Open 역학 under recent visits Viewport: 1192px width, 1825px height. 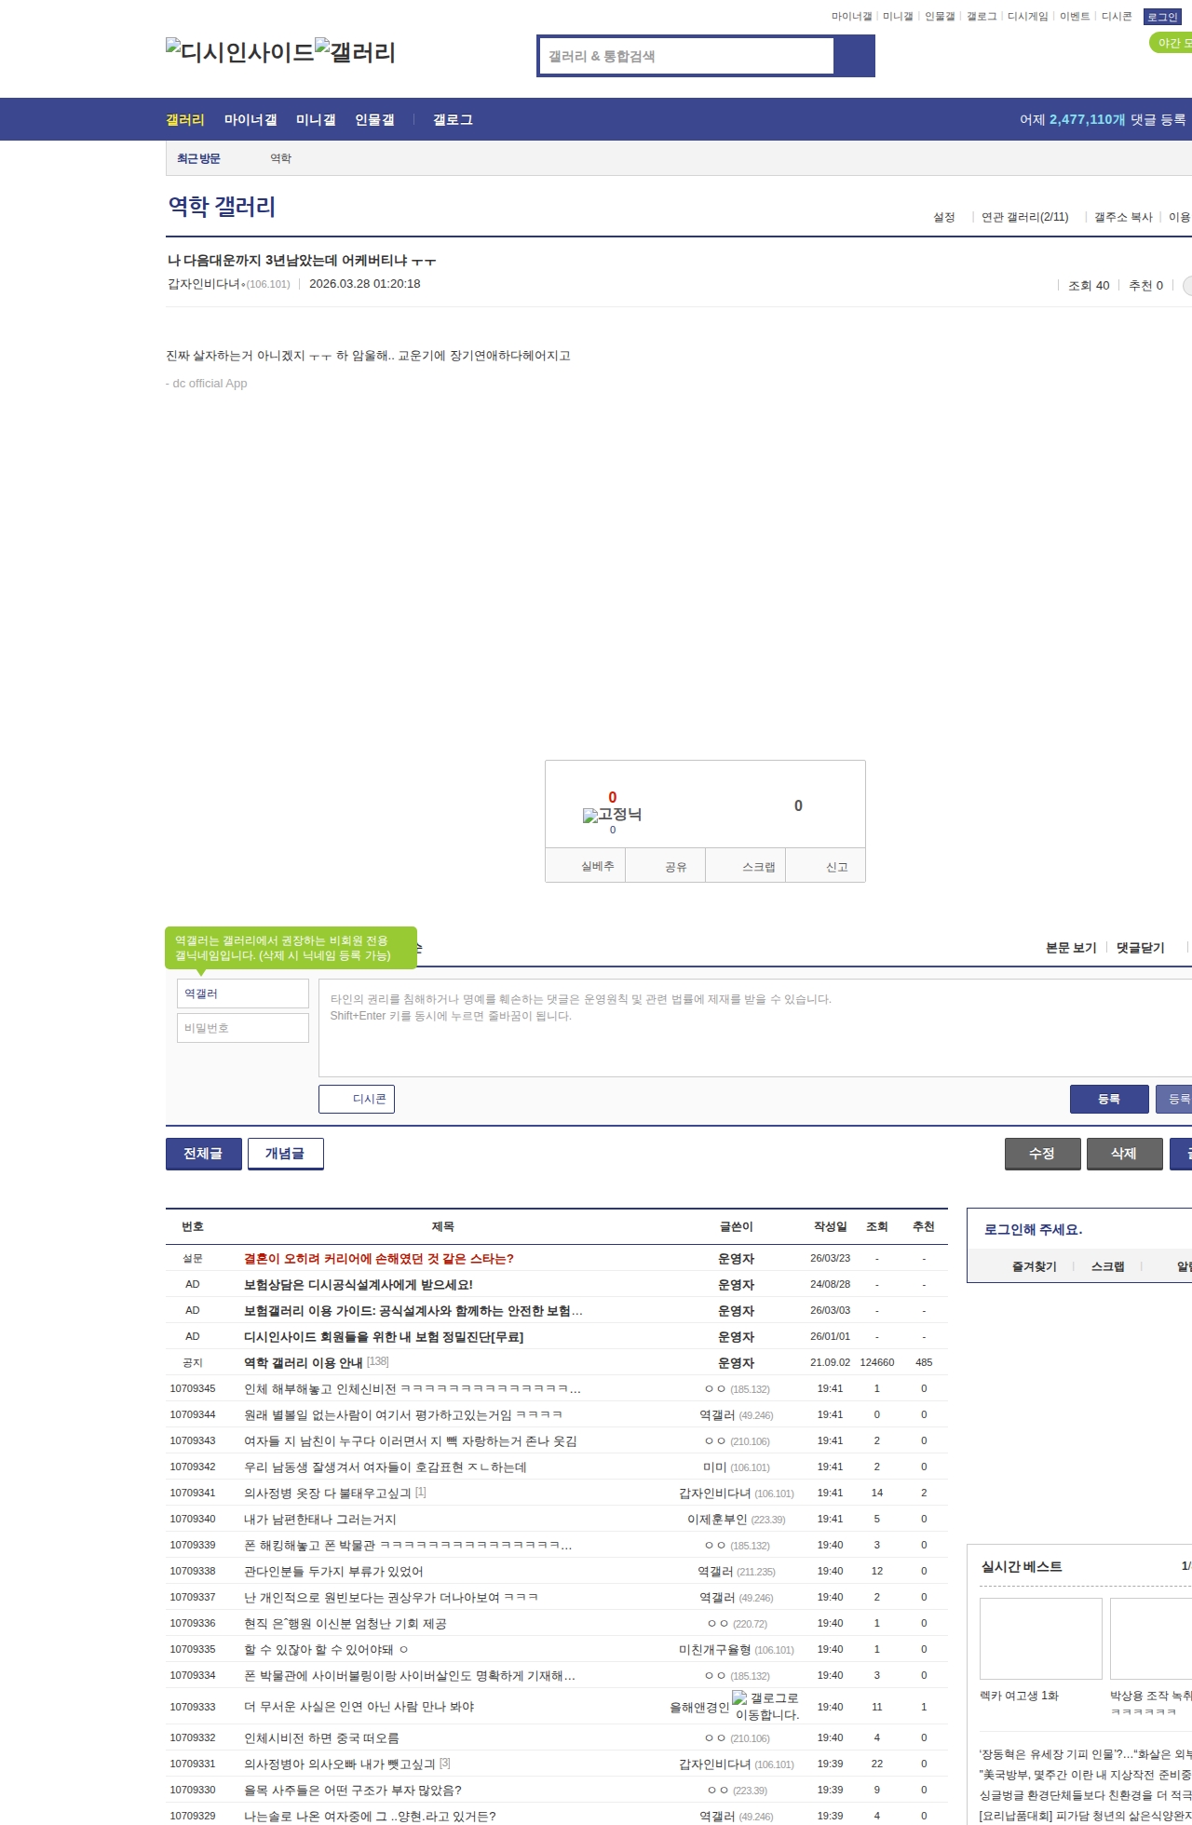pyautogui.click(x=280, y=158)
